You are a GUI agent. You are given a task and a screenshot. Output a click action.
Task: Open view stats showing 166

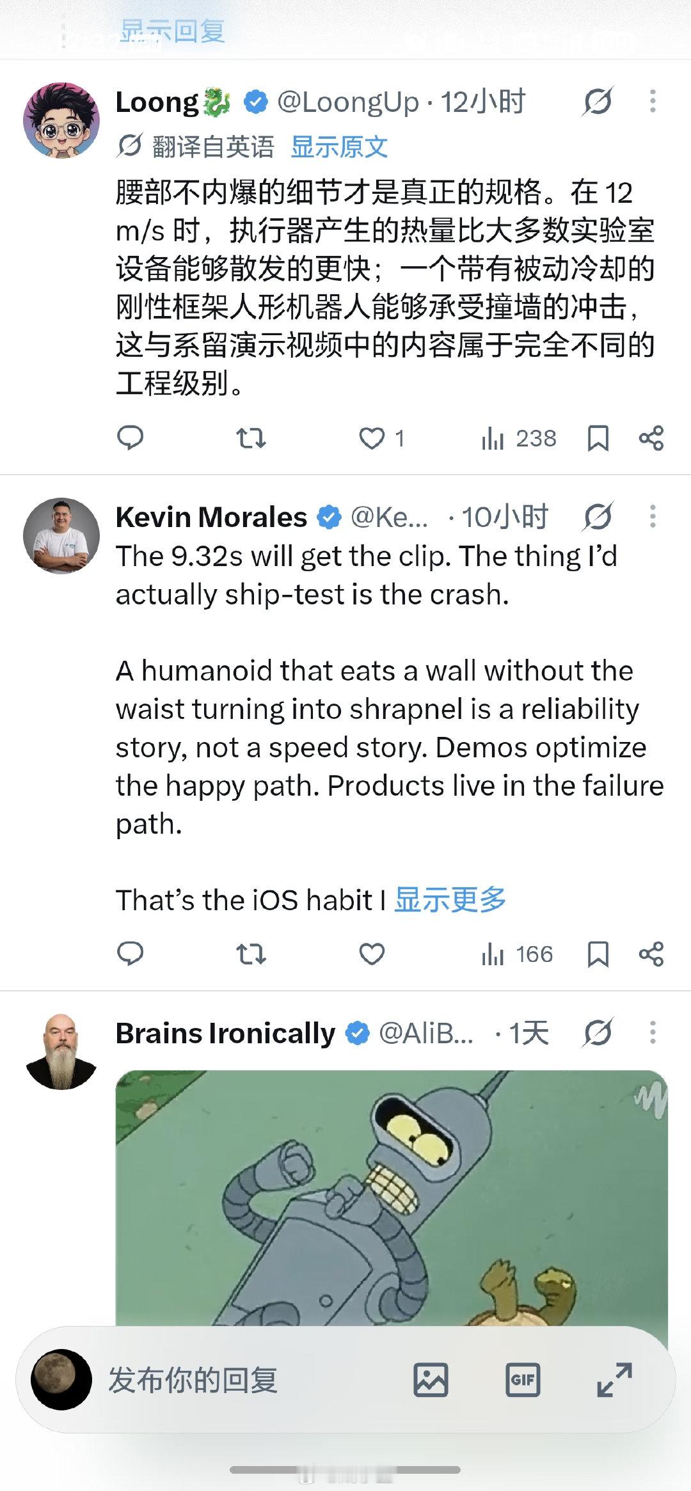pos(517,954)
